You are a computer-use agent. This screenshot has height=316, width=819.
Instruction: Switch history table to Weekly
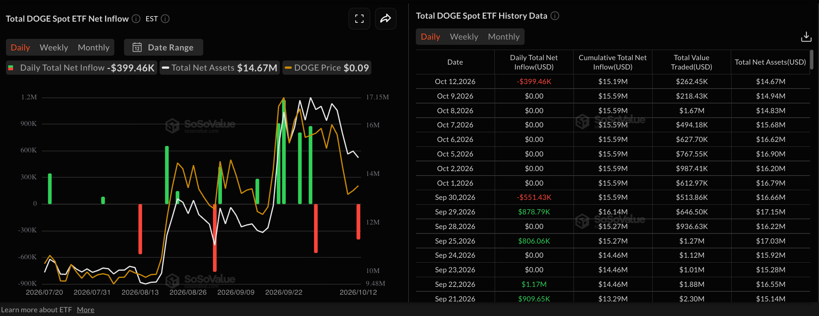click(x=464, y=37)
